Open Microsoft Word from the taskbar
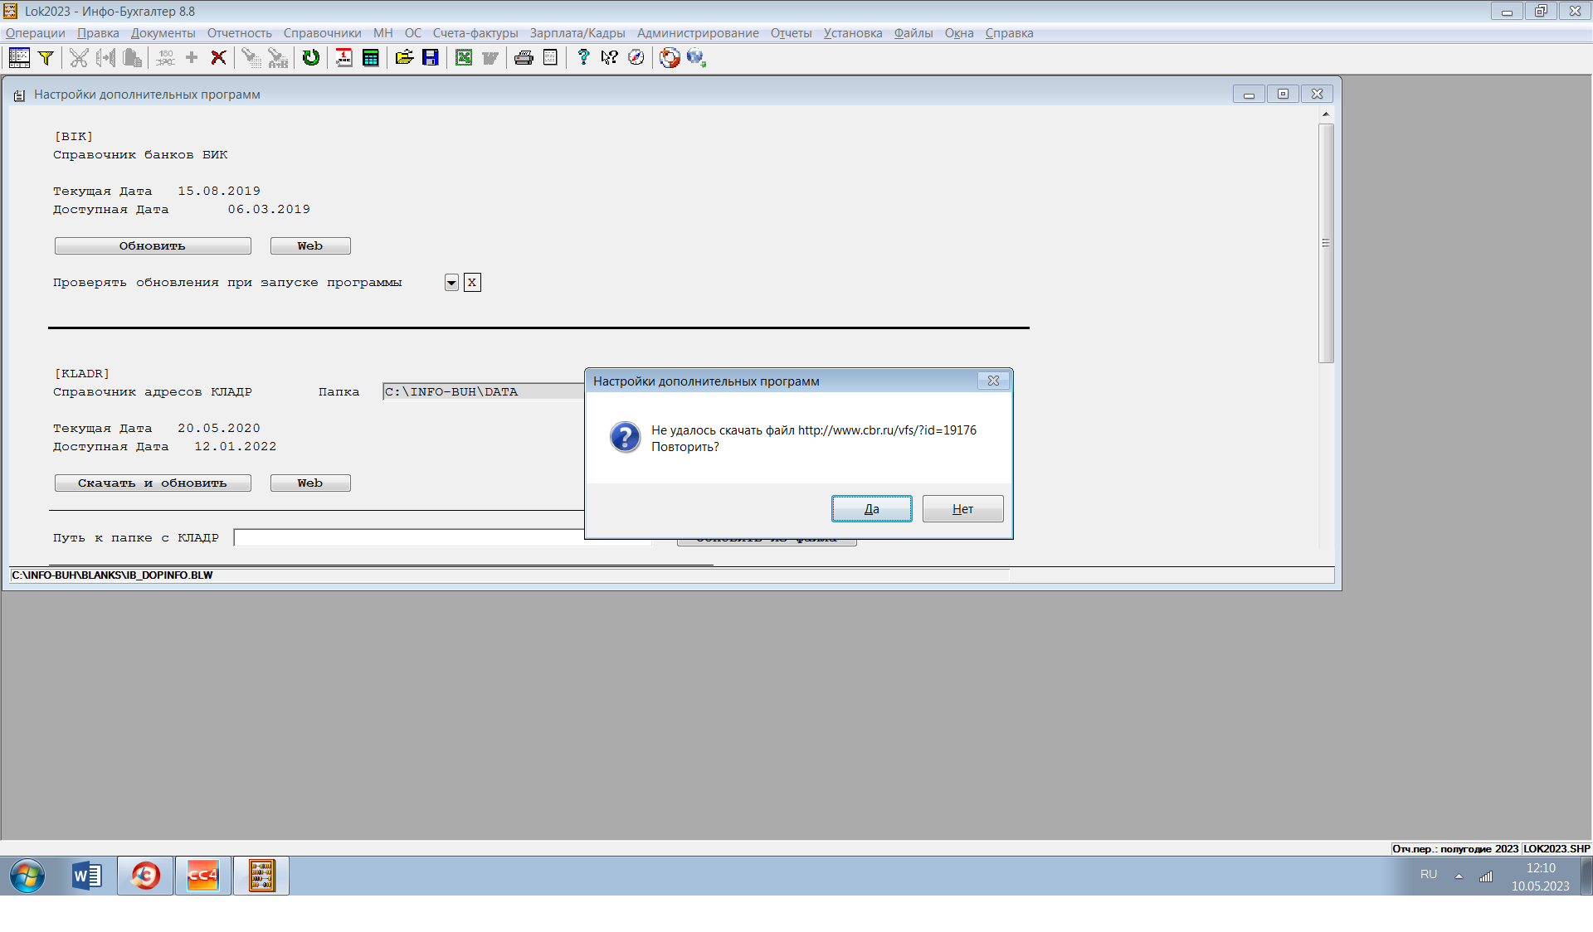 86,876
